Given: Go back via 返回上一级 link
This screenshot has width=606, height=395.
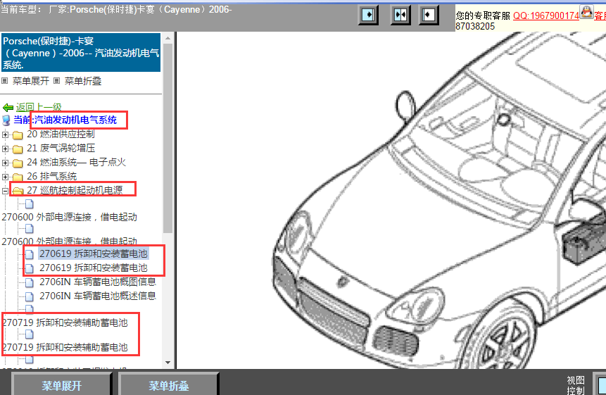Looking at the screenshot, I should (x=39, y=107).
